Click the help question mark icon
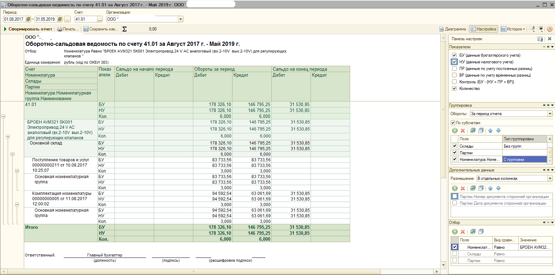 (549, 29)
